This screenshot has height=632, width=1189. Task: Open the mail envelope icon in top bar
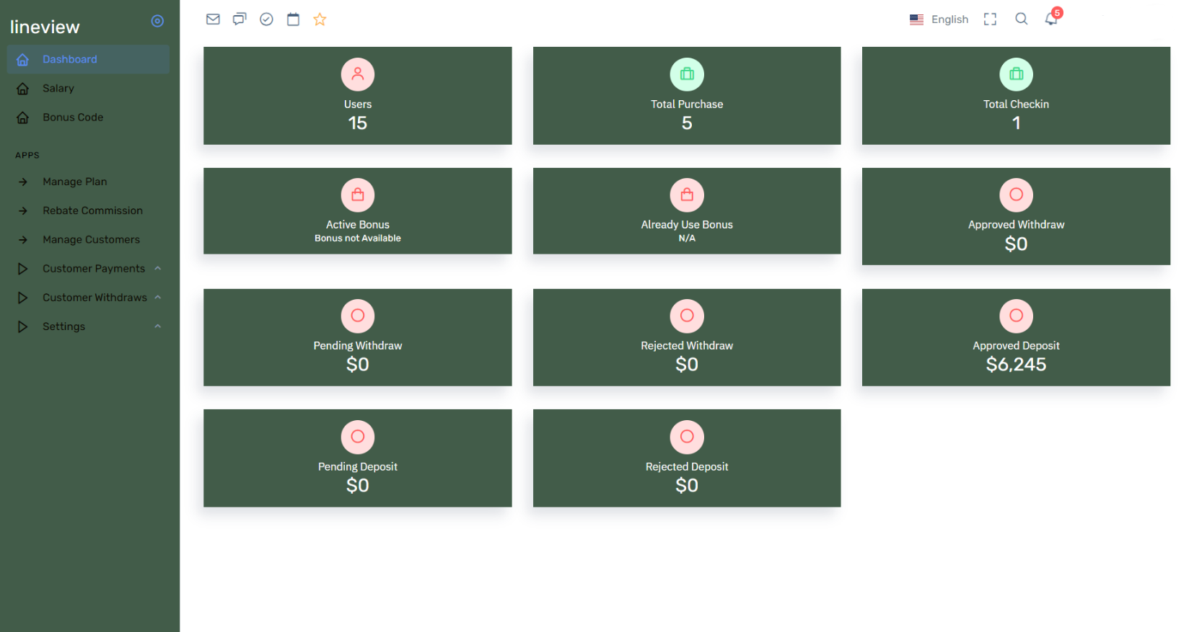pos(213,19)
